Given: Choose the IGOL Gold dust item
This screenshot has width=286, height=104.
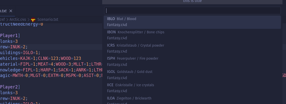Looking at the screenshot, I should point(192,75).
